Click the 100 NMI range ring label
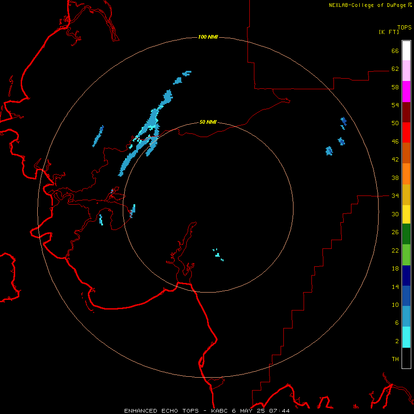 208,37
